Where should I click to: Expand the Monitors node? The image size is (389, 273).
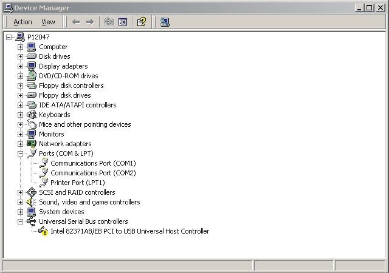(20, 134)
